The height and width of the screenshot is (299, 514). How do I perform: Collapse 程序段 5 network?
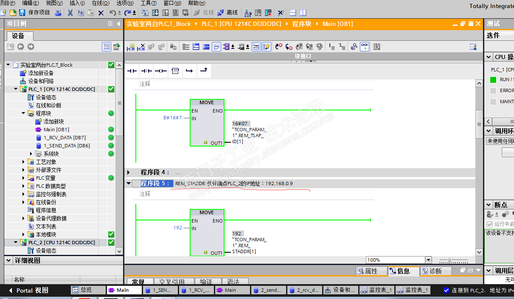tap(129, 183)
